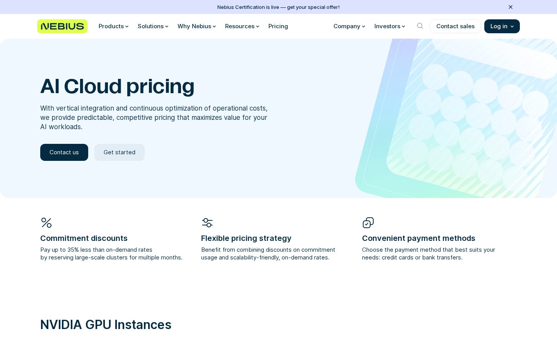Screen dimensions: 557x348
Task: Click the NVIDIA GPU Instances heading
Action: (x=106, y=325)
